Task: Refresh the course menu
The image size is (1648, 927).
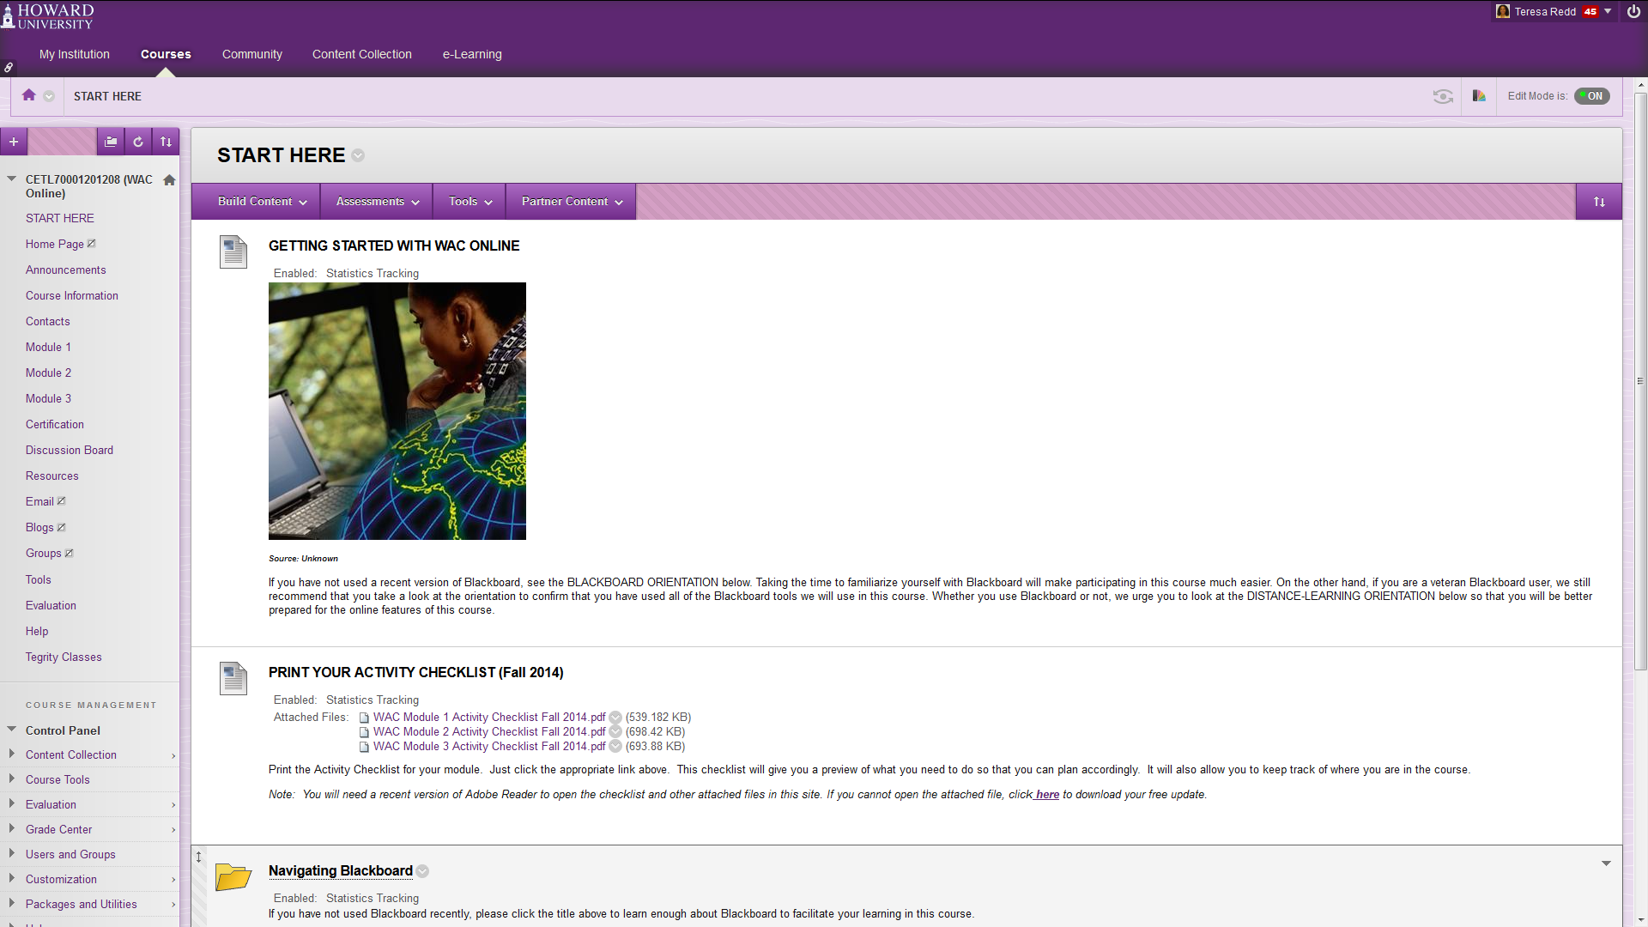Action: (x=138, y=142)
